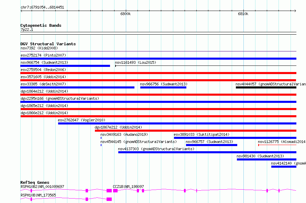Click the 6810k ruler position label

point(243,14)
